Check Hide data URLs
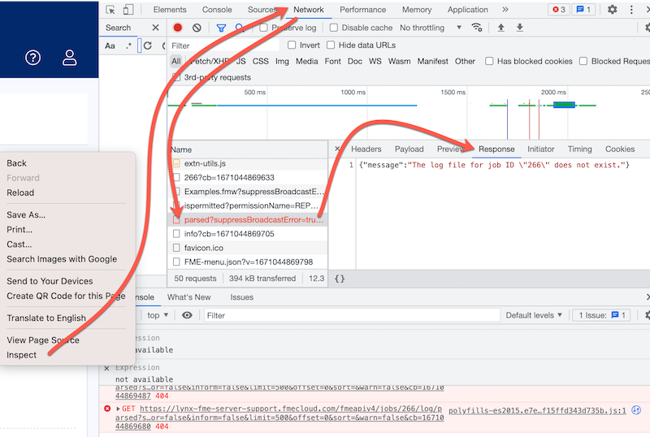 (331, 45)
